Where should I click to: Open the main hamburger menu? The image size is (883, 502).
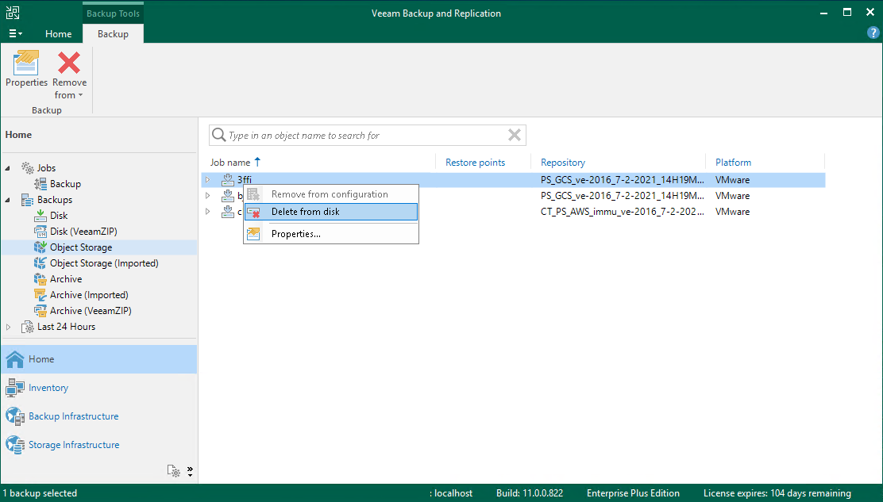click(14, 33)
